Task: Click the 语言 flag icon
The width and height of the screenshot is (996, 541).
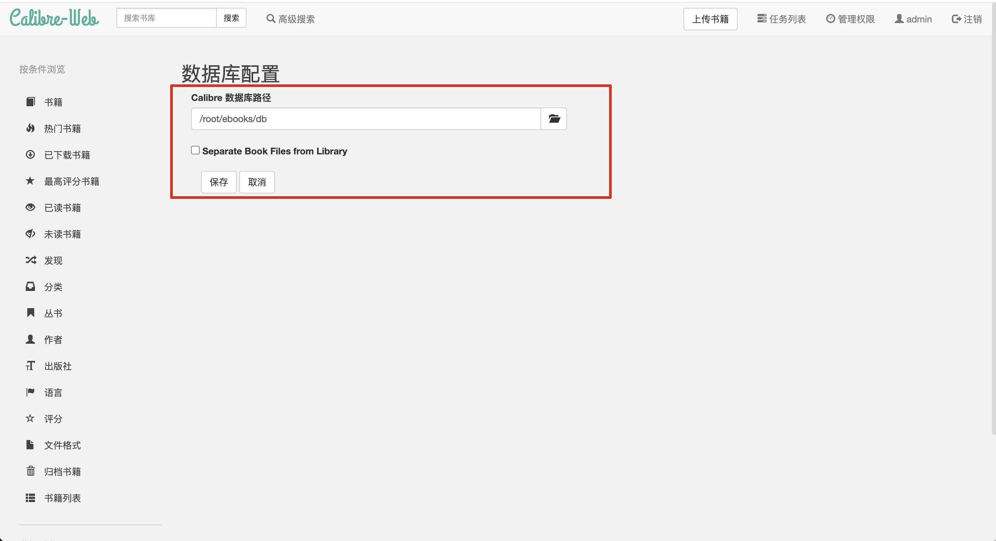Action: [30, 392]
